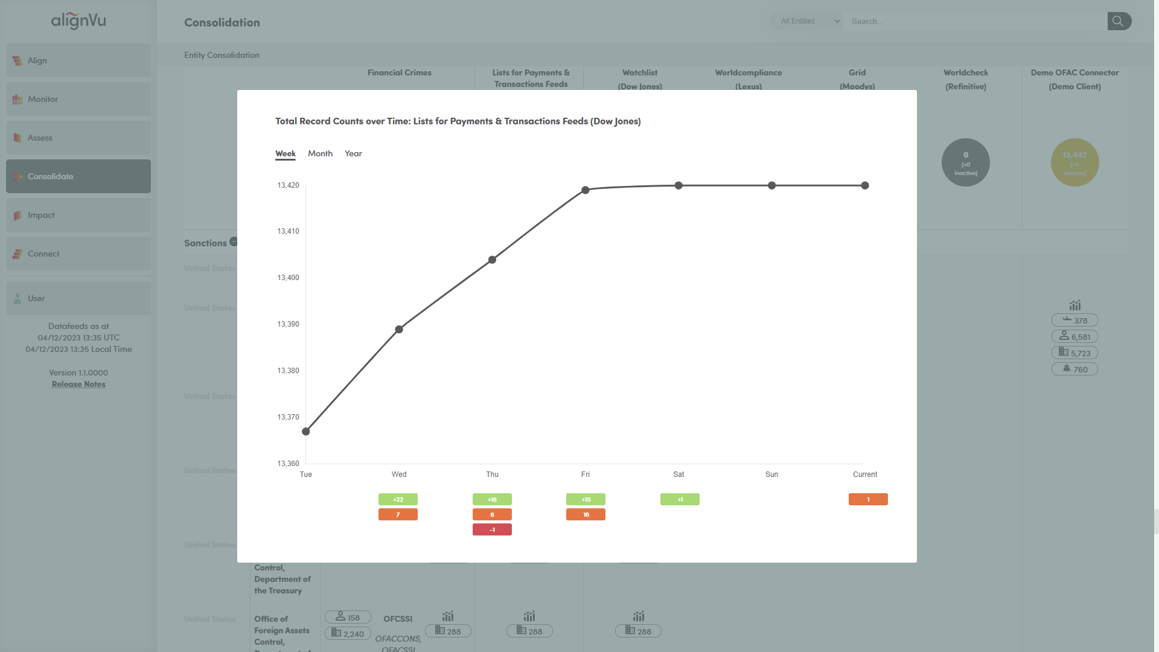Viewport: 1159px width, 652px height.
Task: Click chart icon beside OFCSSI label
Action: coord(447,616)
